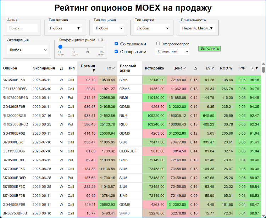Select option row RI120000BG6
Screen dimensions: 266x218
[131, 116]
